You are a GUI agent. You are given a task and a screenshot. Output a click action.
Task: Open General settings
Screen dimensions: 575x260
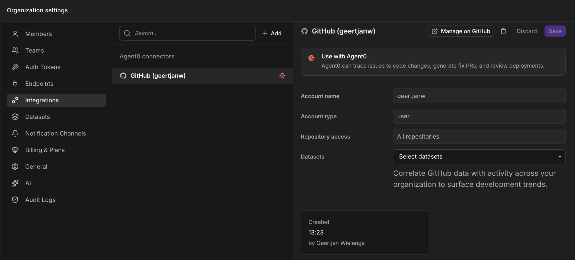56,167
